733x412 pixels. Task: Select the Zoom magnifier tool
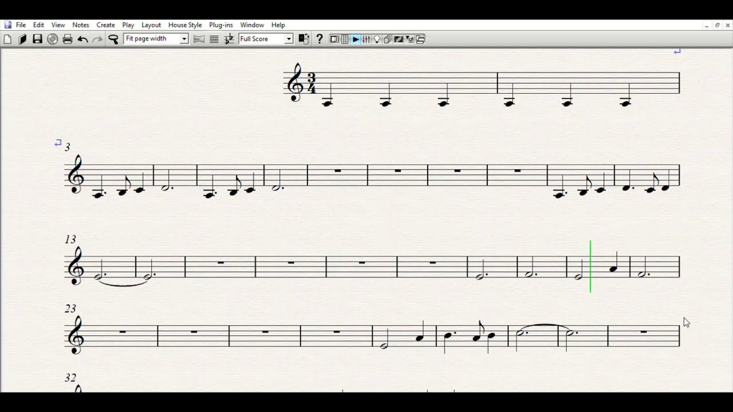pyautogui.click(x=113, y=39)
